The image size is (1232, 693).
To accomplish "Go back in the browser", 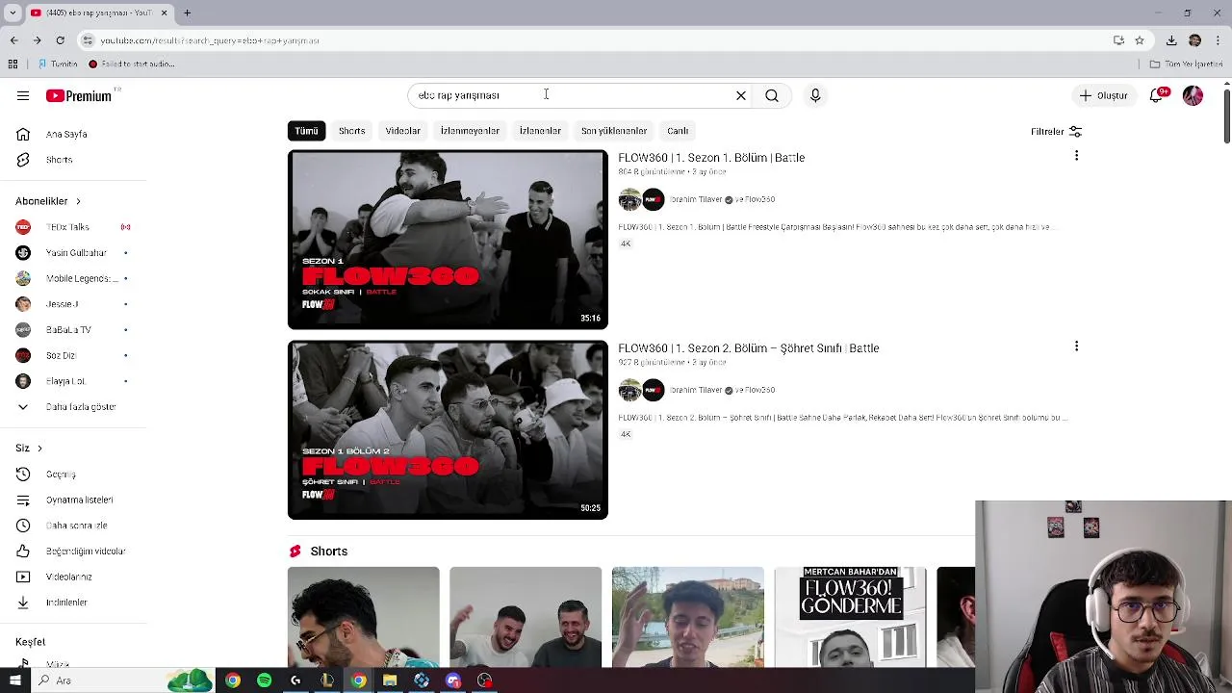I will click(13, 40).
